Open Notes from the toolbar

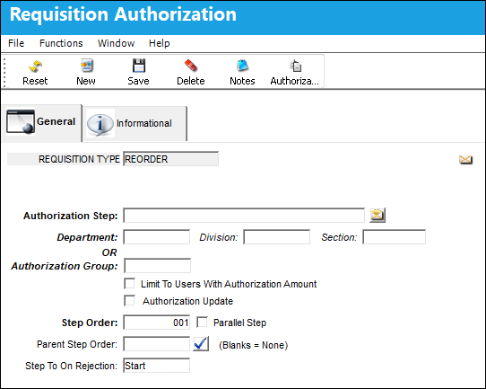pyautogui.click(x=242, y=73)
